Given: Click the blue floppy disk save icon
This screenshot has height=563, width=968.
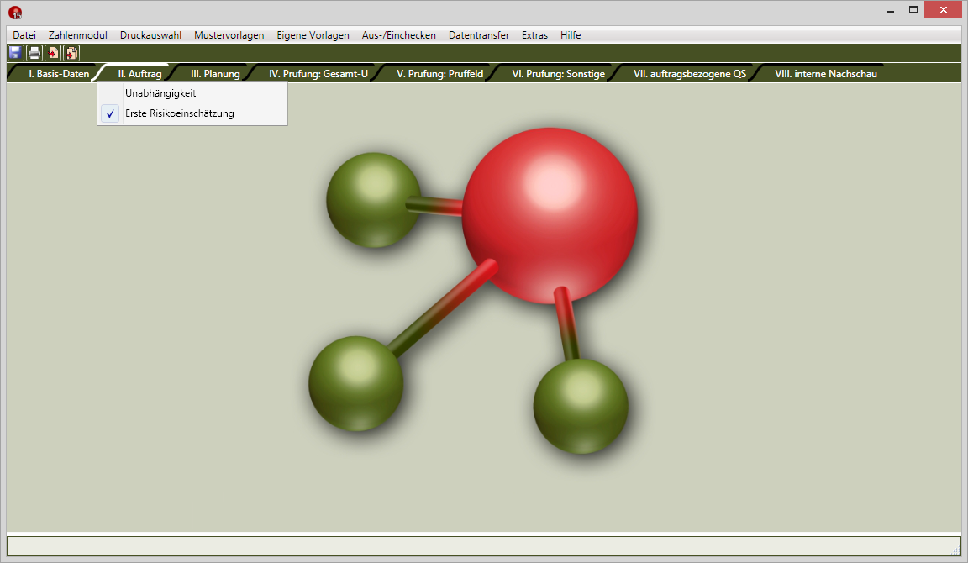Looking at the screenshot, I should [15, 53].
